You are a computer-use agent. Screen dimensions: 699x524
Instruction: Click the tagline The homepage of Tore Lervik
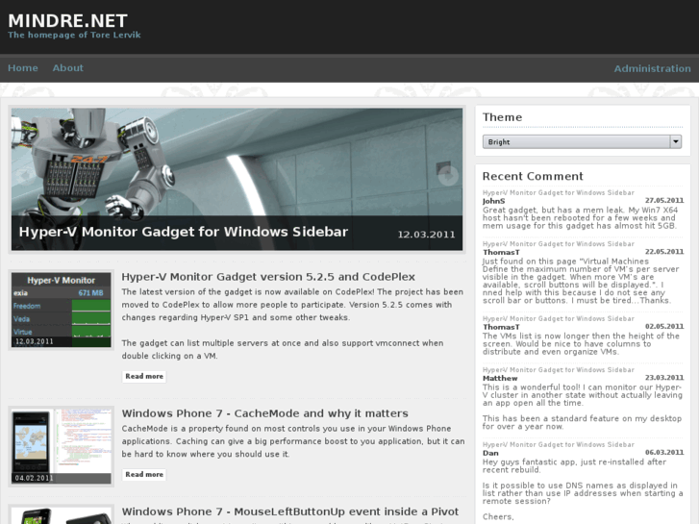pyautogui.click(x=74, y=35)
